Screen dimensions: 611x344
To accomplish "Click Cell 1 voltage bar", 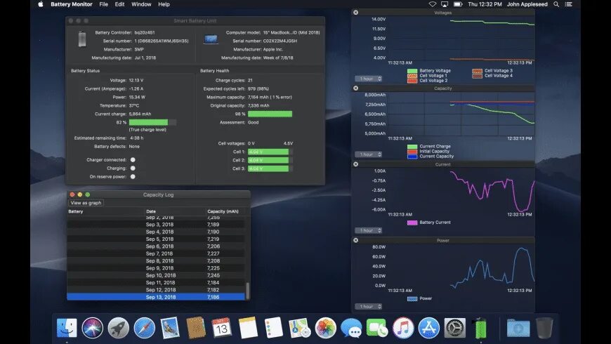I will click(270, 152).
